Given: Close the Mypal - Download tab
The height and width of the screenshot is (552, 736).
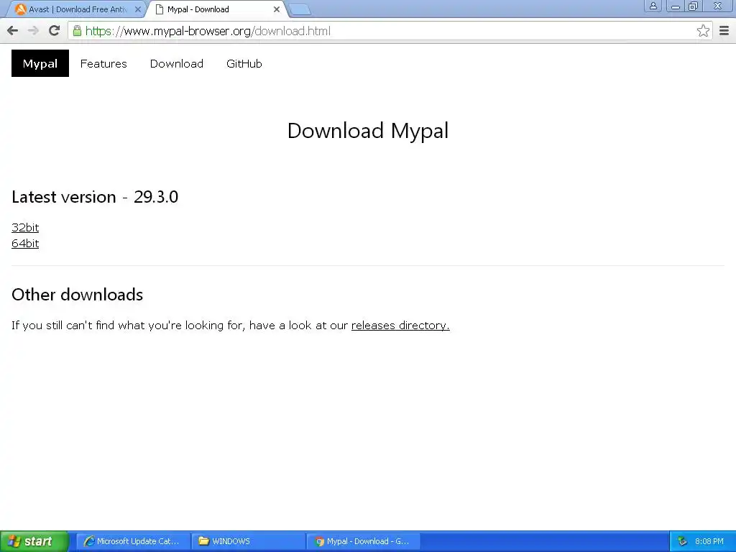Looking at the screenshot, I should click(277, 9).
